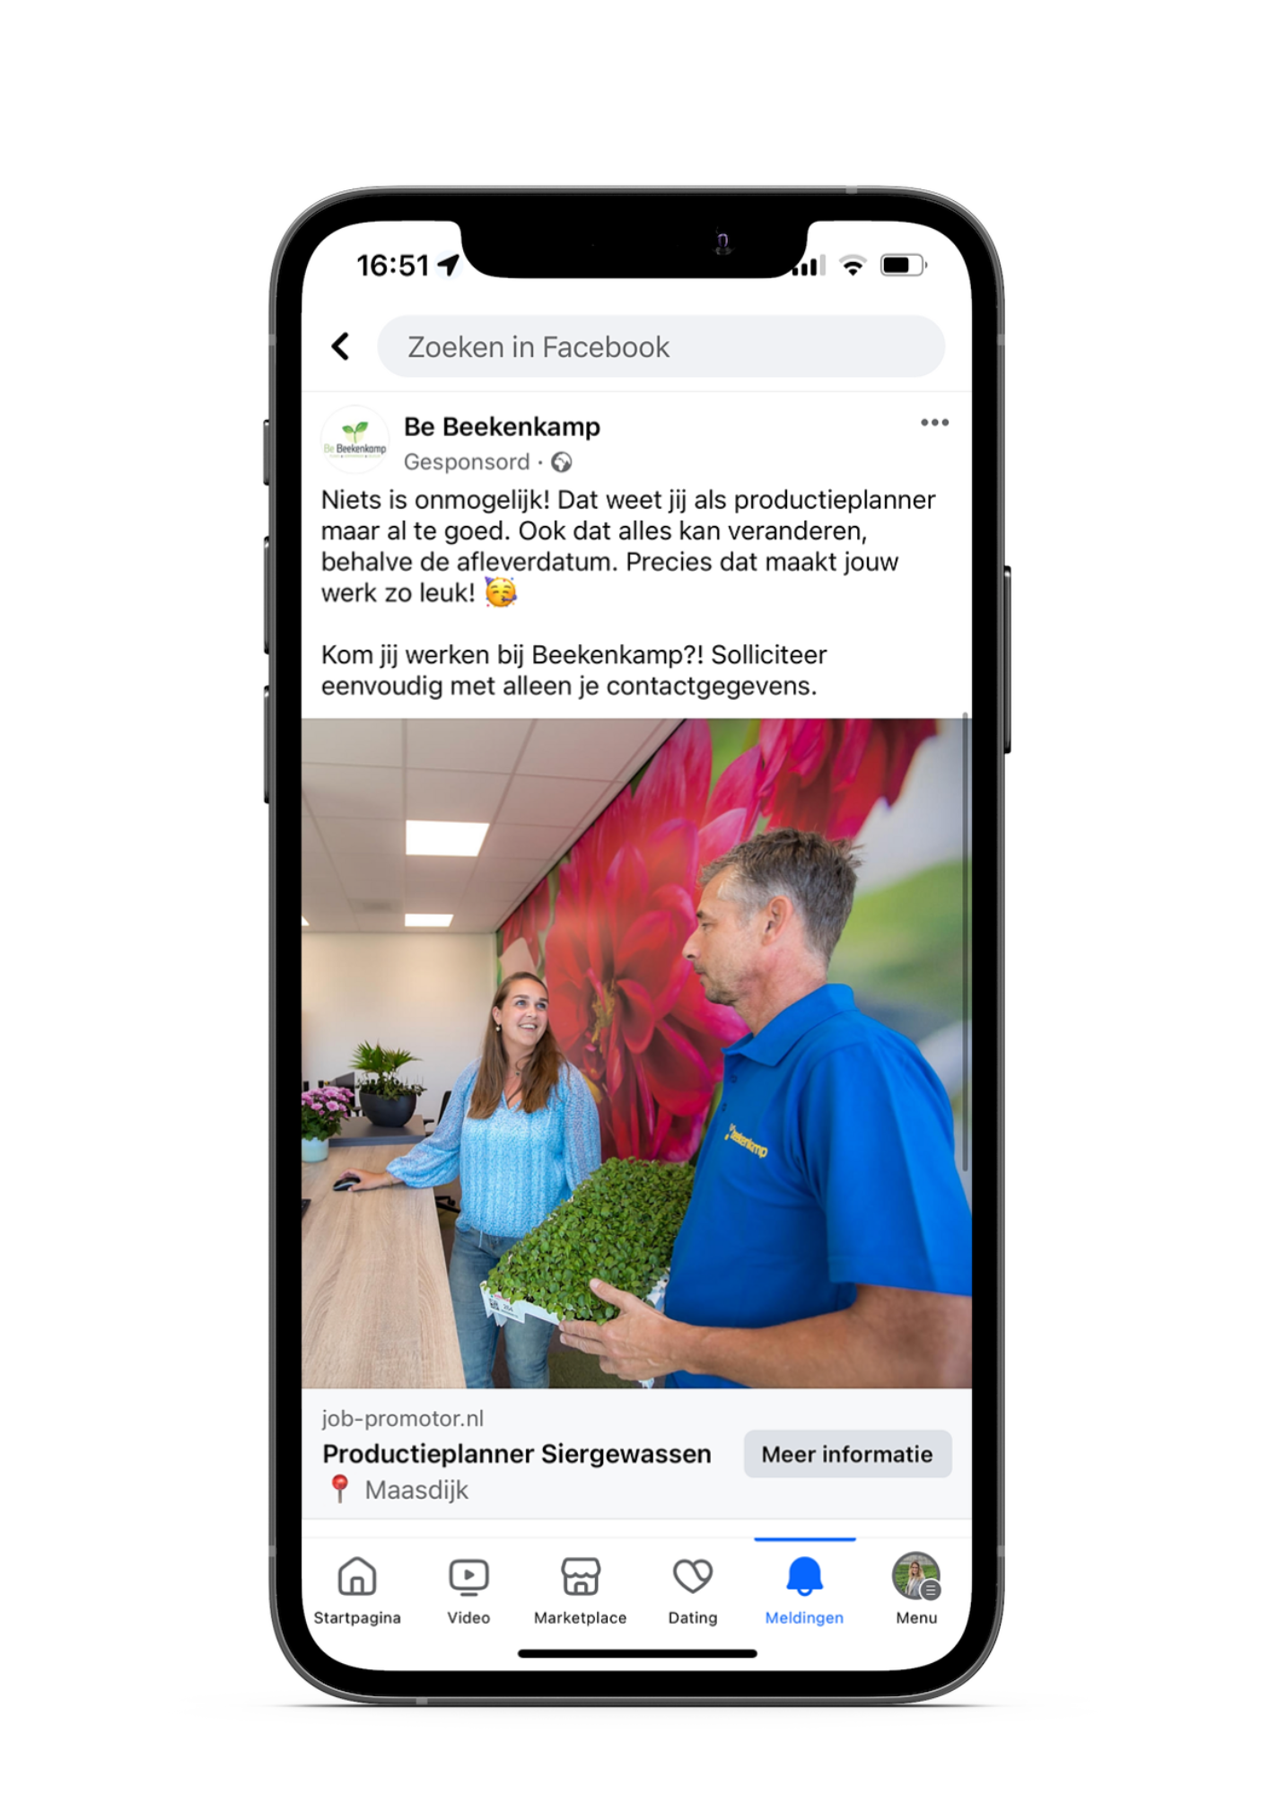1269x1795 pixels.
Task: Tap the globe audience icon next to Gesponsord
Action: pos(562,462)
